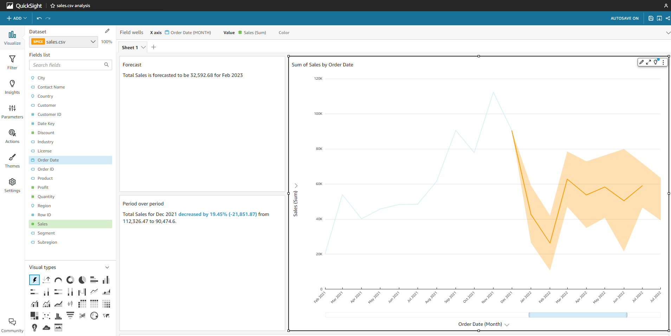Pick the donut chart visual type
671x336 pixels.
click(70, 280)
